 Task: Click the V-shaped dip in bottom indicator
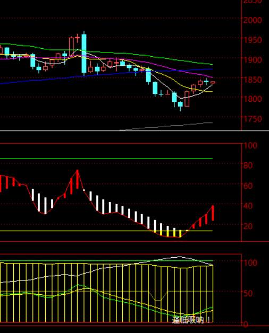pyautogui.click(x=158, y=296)
